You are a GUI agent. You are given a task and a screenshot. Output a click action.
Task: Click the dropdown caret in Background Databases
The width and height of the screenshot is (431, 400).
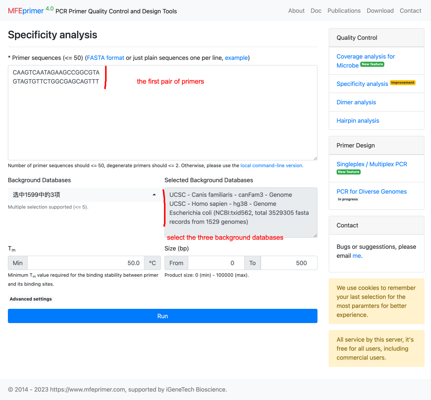tap(154, 195)
